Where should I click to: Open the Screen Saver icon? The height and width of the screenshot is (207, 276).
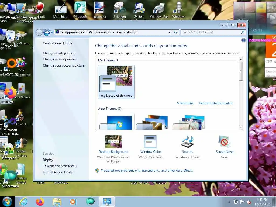225,142
